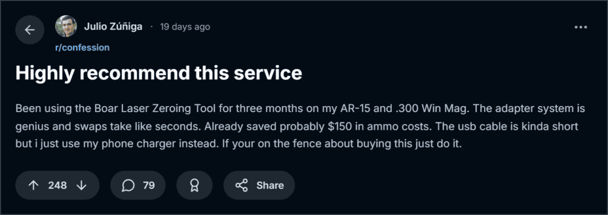Visit the r/confession community link
608x215 pixels.
pyautogui.click(x=82, y=47)
